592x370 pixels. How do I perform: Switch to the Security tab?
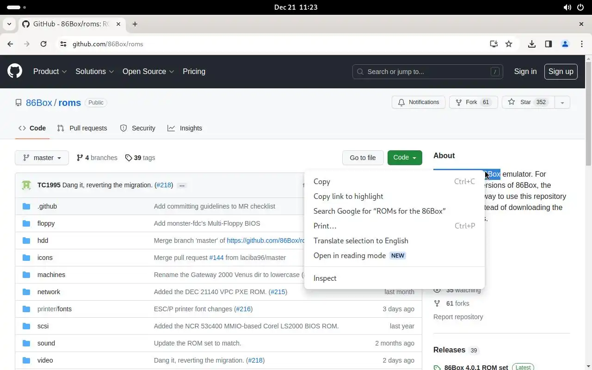coord(137,128)
